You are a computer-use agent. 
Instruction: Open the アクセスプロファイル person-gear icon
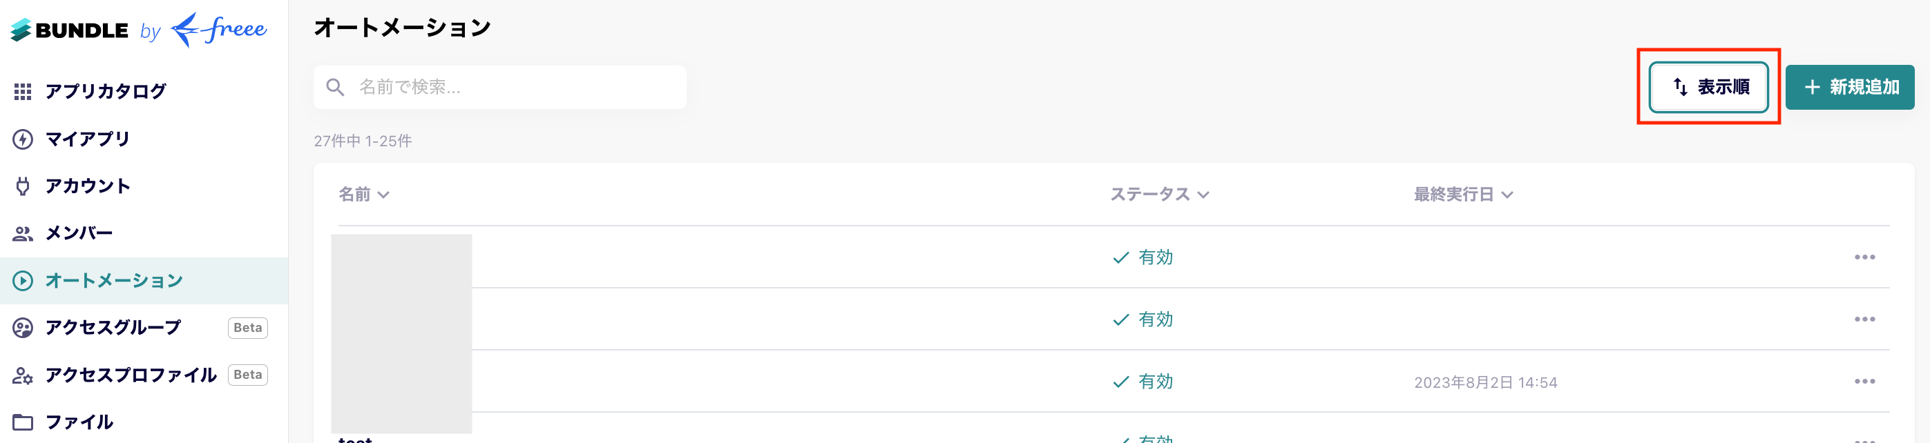pyautogui.click(x=25, y=375)
